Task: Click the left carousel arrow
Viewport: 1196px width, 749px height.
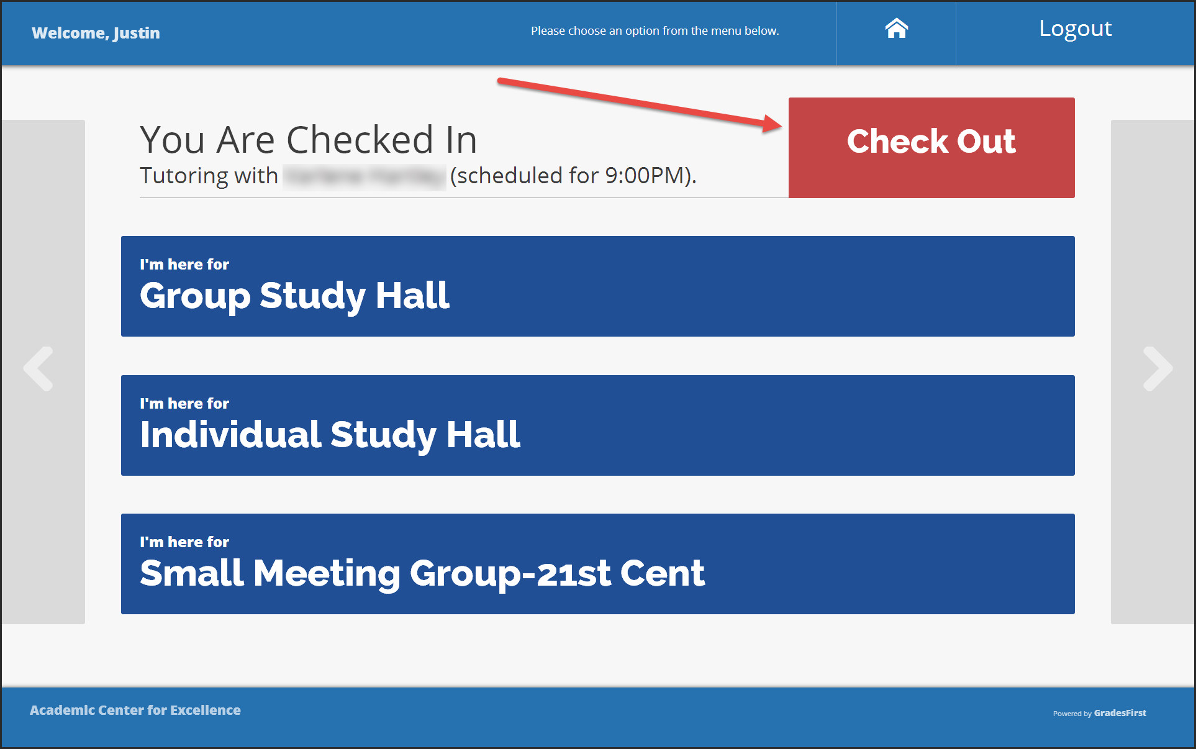Action: click(x=39, y=369)
